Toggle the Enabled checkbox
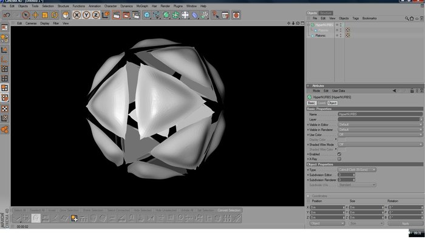 point(339,154)
